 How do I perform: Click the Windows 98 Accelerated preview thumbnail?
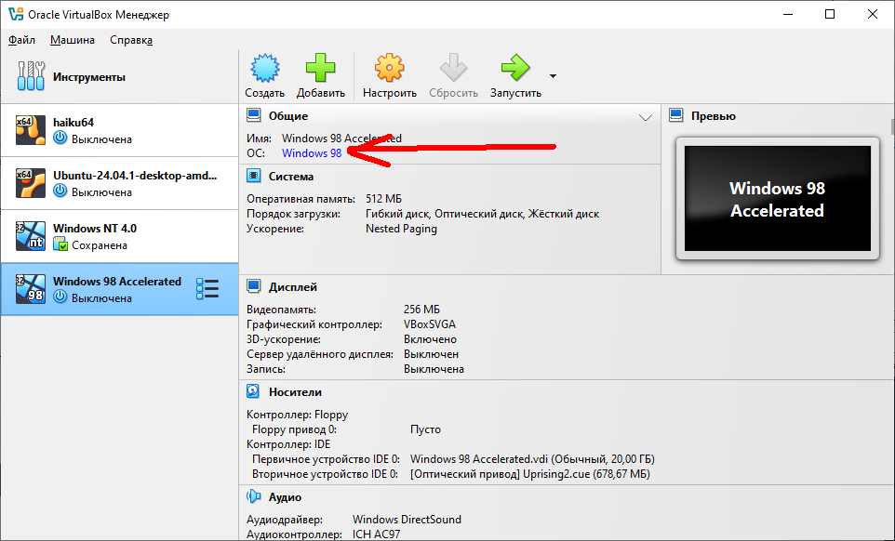click(778, 198)
